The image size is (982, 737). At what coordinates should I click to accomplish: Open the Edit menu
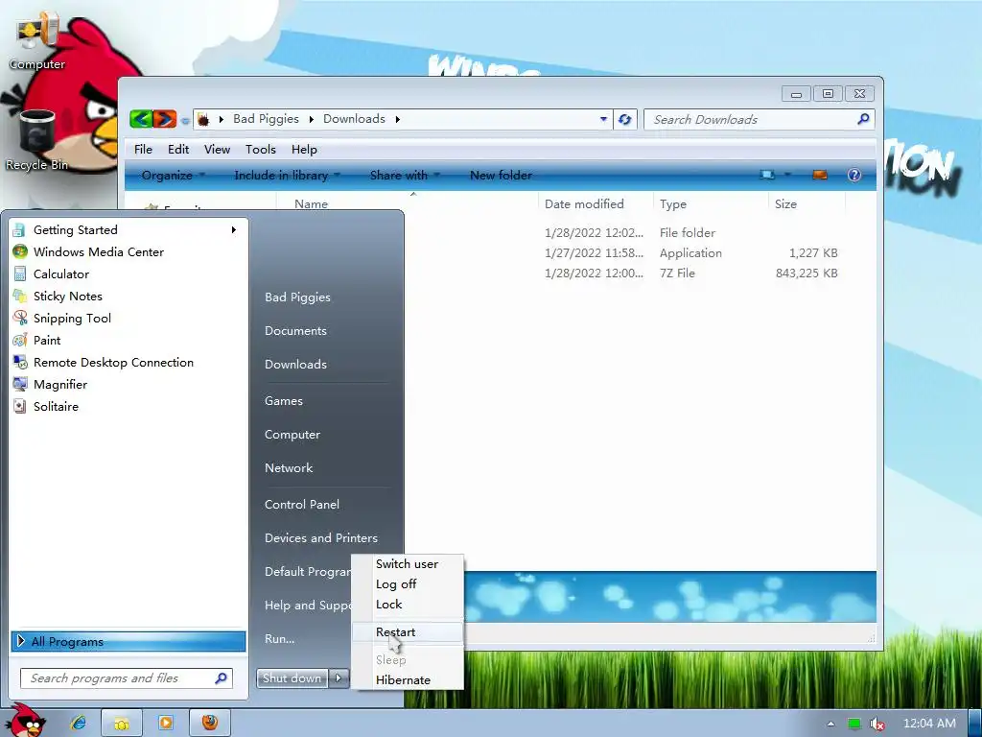pos(177,149)
